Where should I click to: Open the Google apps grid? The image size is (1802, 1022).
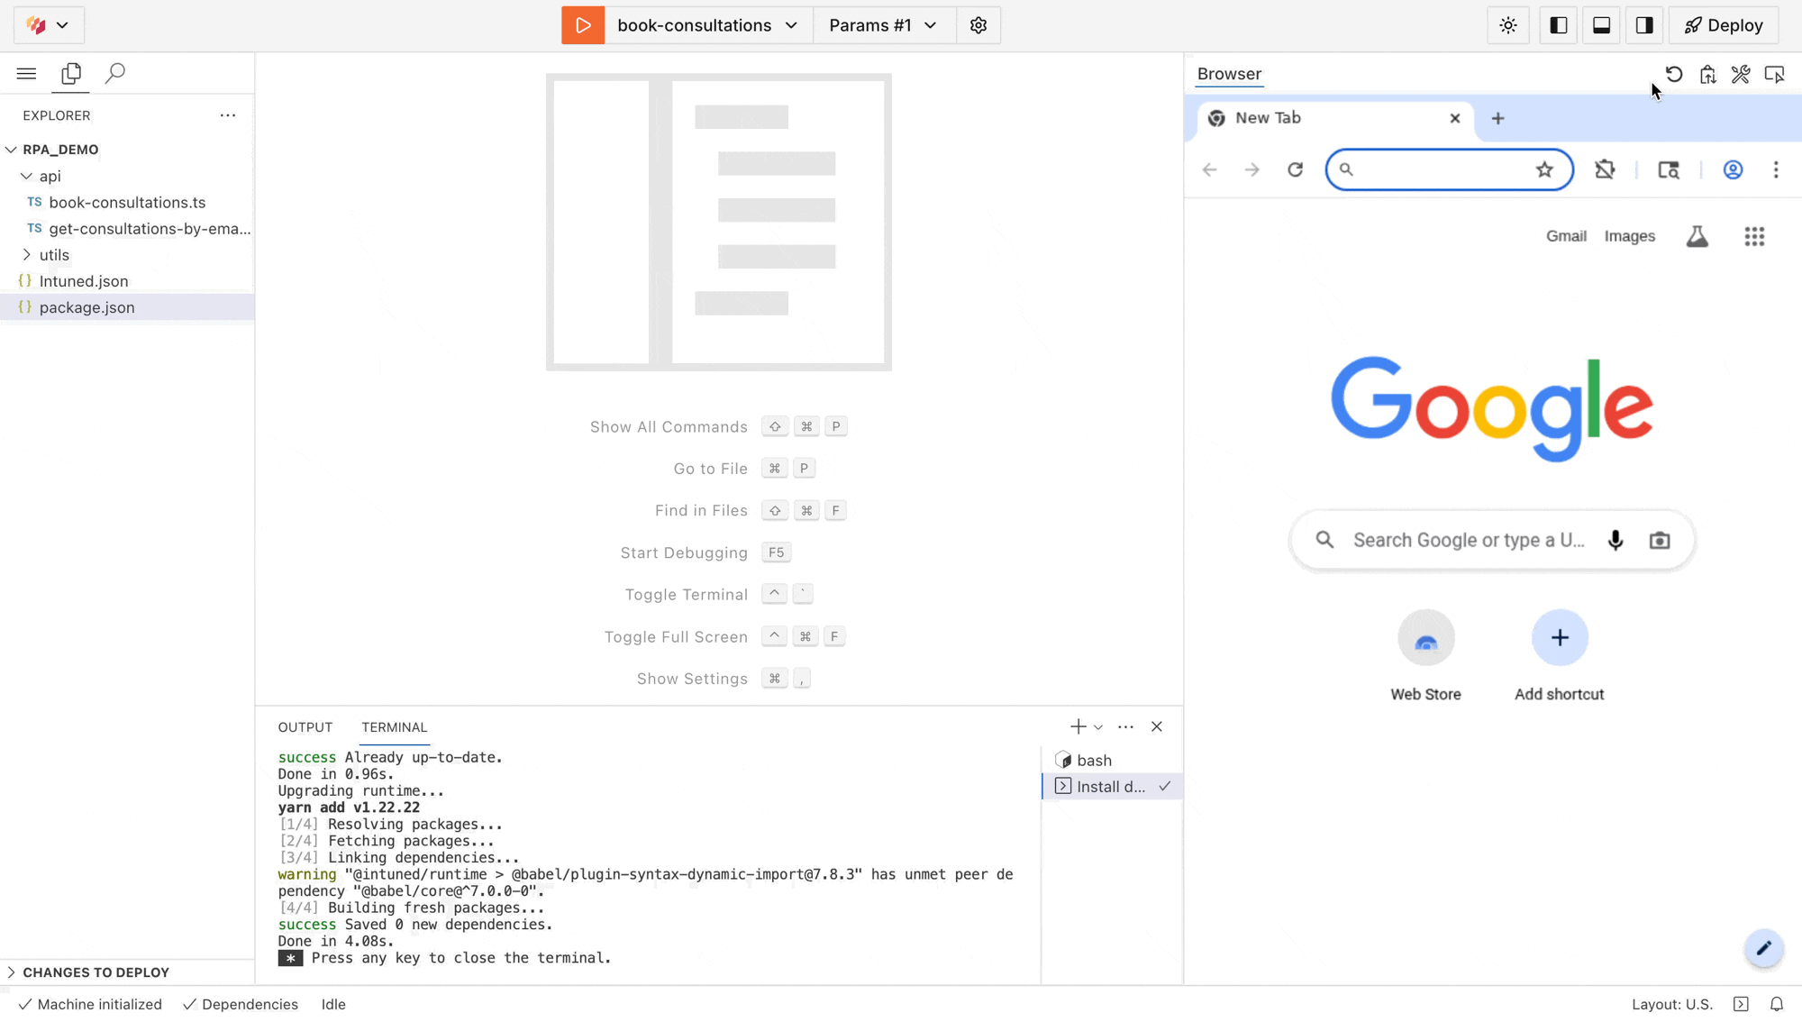pos(1754,236)
